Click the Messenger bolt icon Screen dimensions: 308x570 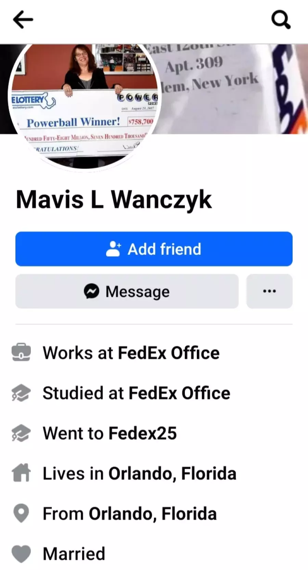(92, 292)
